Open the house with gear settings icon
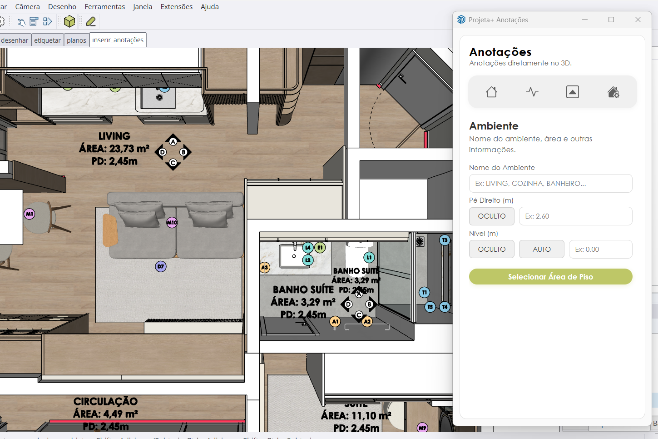The height and width of the screenshot is (439, 658). coord(613,92)
